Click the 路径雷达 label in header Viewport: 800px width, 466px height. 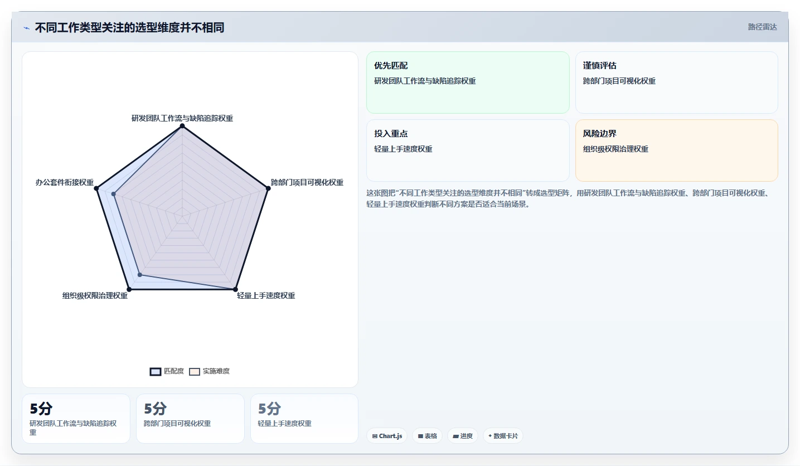(x=762, y=27)
